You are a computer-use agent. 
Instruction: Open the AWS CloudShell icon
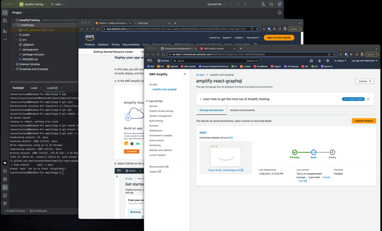tap(312, 60)
